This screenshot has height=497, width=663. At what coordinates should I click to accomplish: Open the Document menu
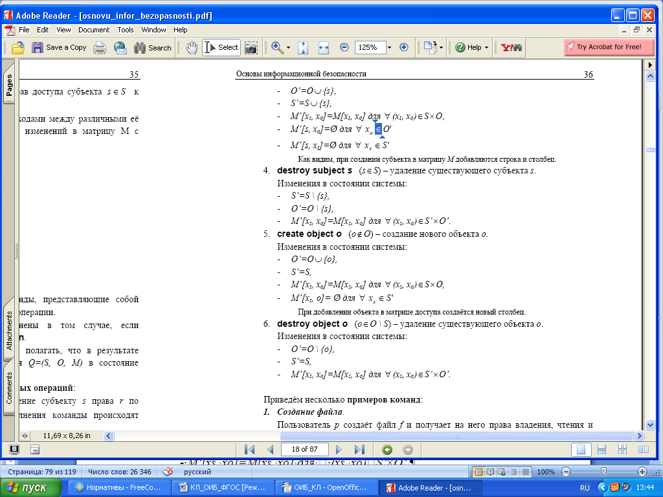(x=94, y=30)
